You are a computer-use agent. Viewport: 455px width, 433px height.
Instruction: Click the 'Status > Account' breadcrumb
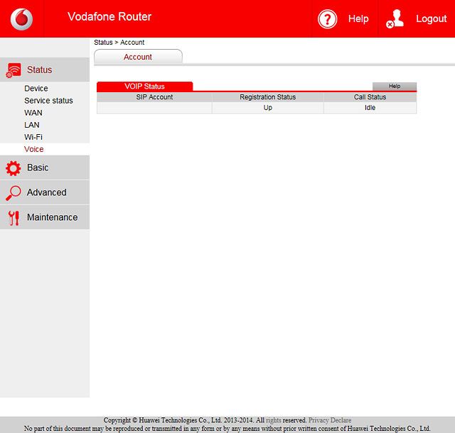[119, 43]
